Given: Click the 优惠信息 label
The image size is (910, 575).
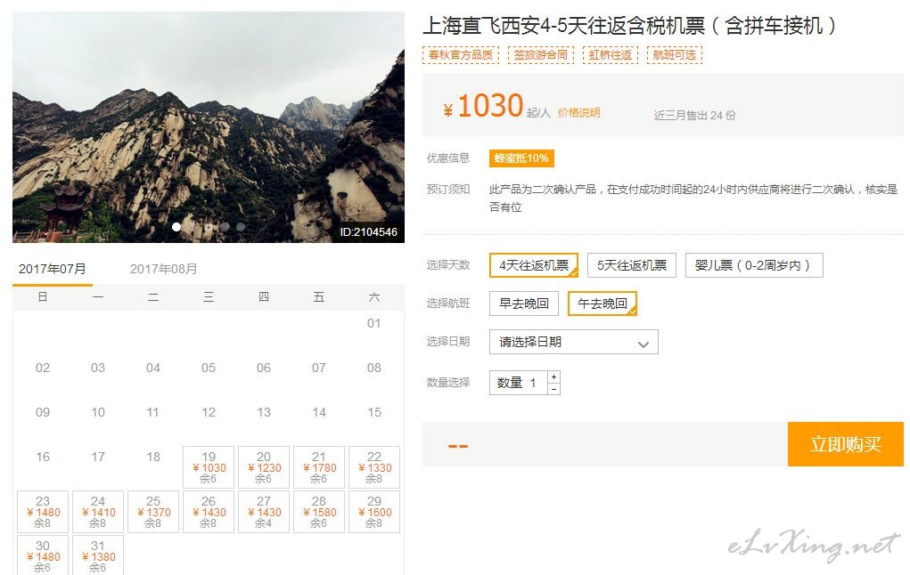Looking at the screenshot, I should tap(448, 158).
